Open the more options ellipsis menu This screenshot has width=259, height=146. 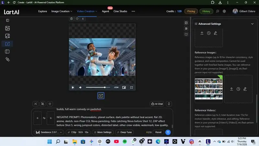(x=133, y=11)
